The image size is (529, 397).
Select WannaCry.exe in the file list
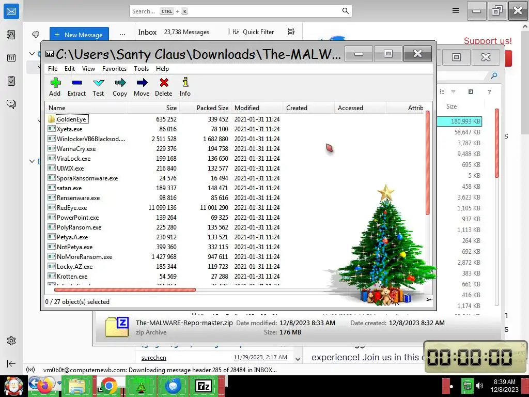point(76,148)
